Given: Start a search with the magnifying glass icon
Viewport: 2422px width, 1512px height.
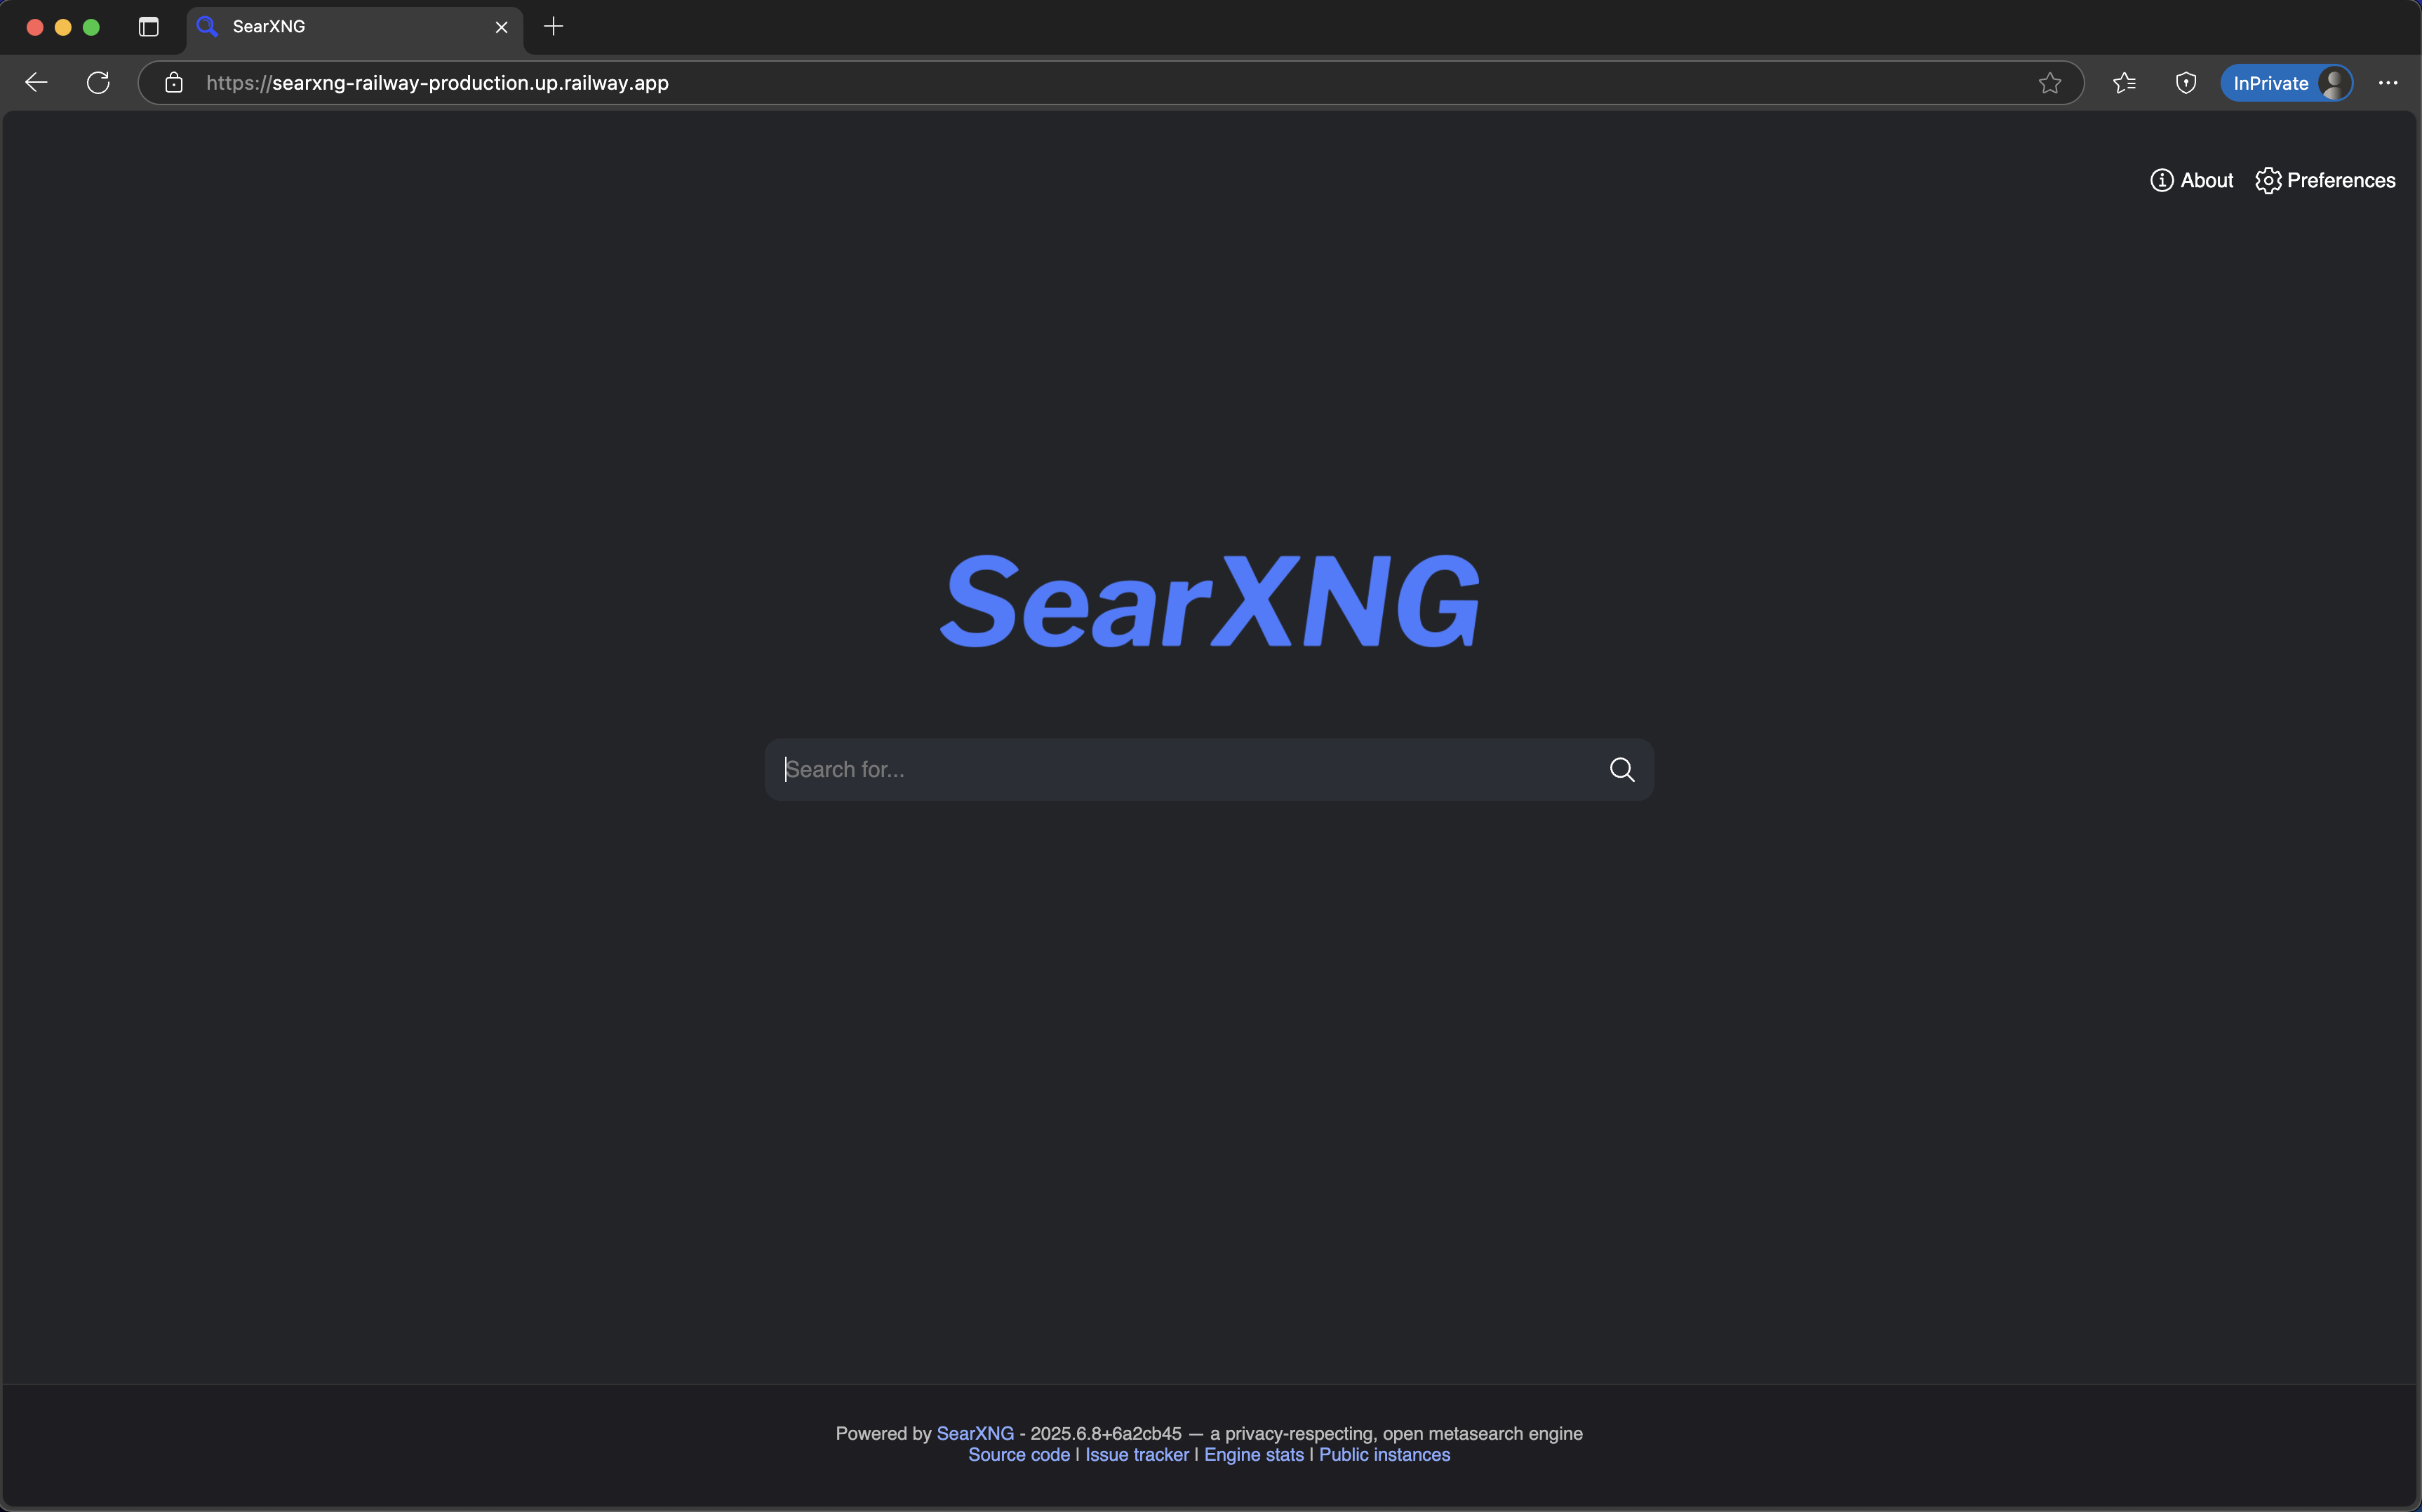Looking at the screenshot, I should (1621, 769).
